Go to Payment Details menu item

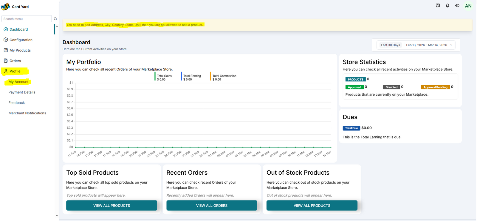(22, 92)
